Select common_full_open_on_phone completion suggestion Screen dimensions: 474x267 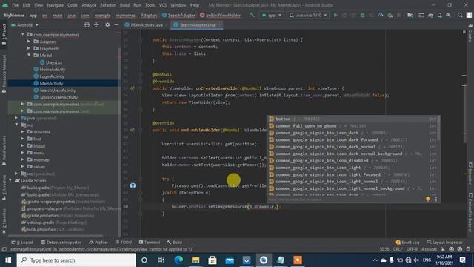[353, 125]
